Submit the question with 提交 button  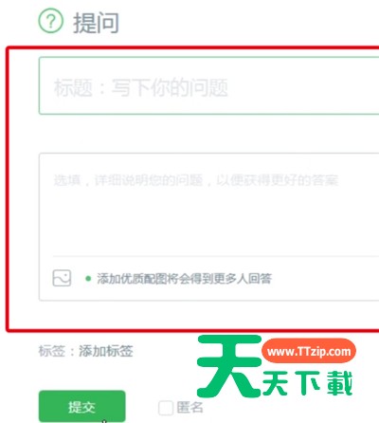[x=82, y=407]
